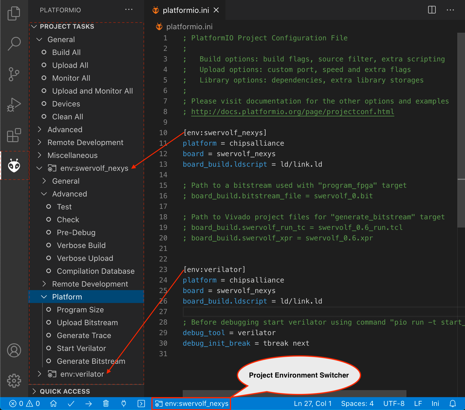Expand env:verilator environment node

[x=86, y=374]
